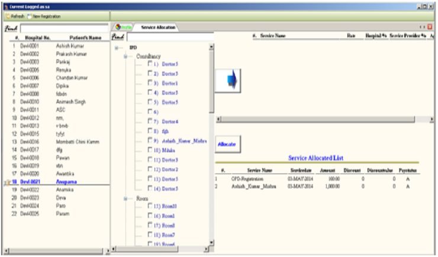
Task: Click the colorful Profile tab icon
Action: pyautogui.click(x=118, y=27)
